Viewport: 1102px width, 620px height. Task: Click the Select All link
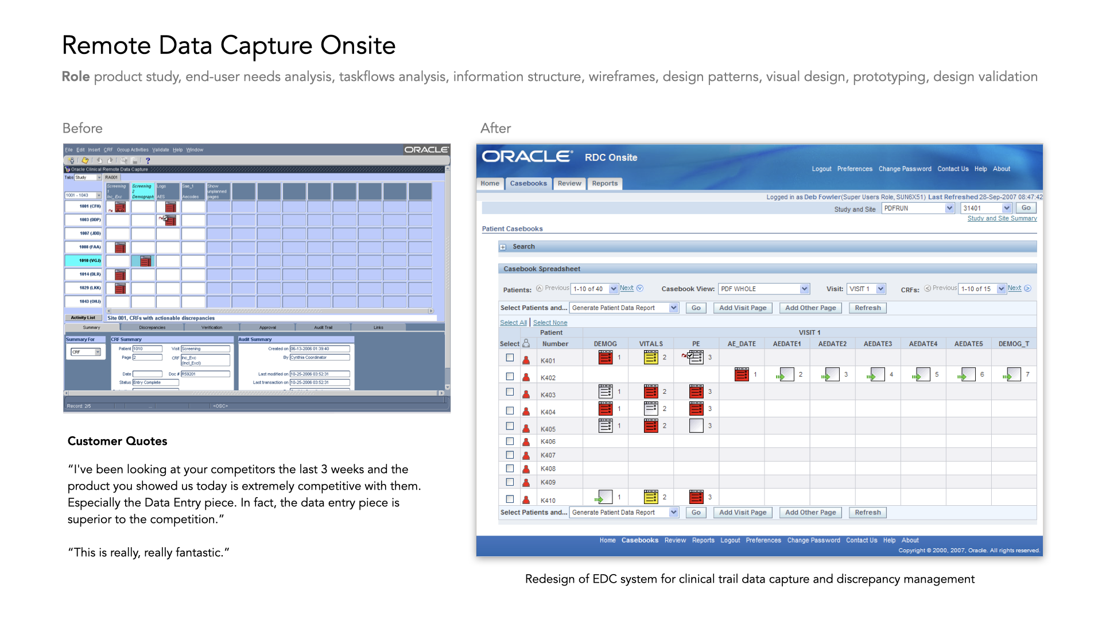[x=513, y=323]
